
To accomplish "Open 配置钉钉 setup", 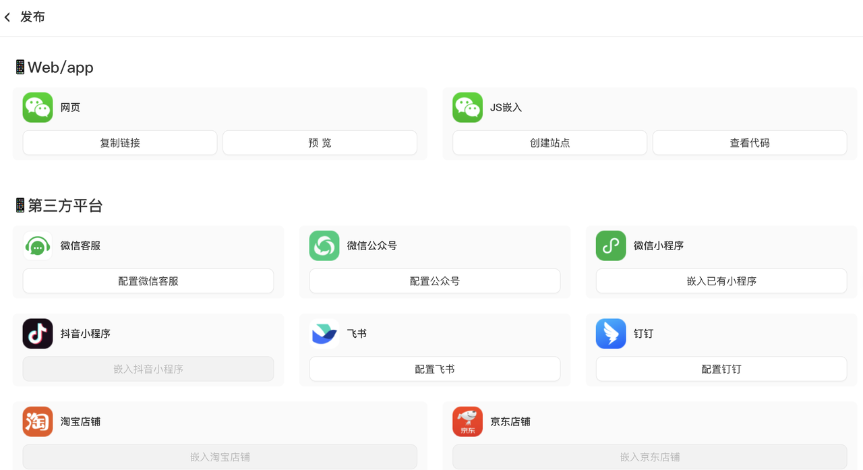I will (x=721, y=369).
